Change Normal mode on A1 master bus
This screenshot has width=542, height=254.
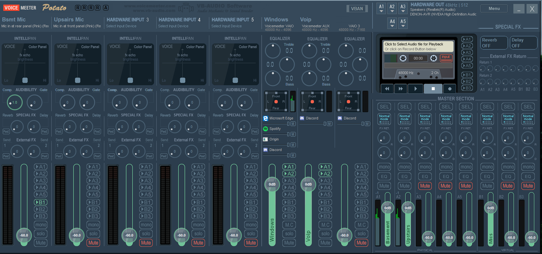384,119
